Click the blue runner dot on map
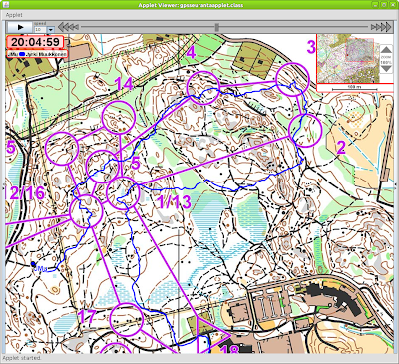The width and height of the screenshot is (399, 364). [x=33, y=264]
